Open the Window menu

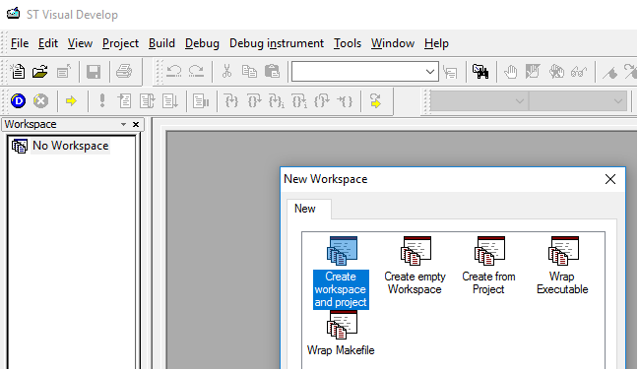[393, 43]
